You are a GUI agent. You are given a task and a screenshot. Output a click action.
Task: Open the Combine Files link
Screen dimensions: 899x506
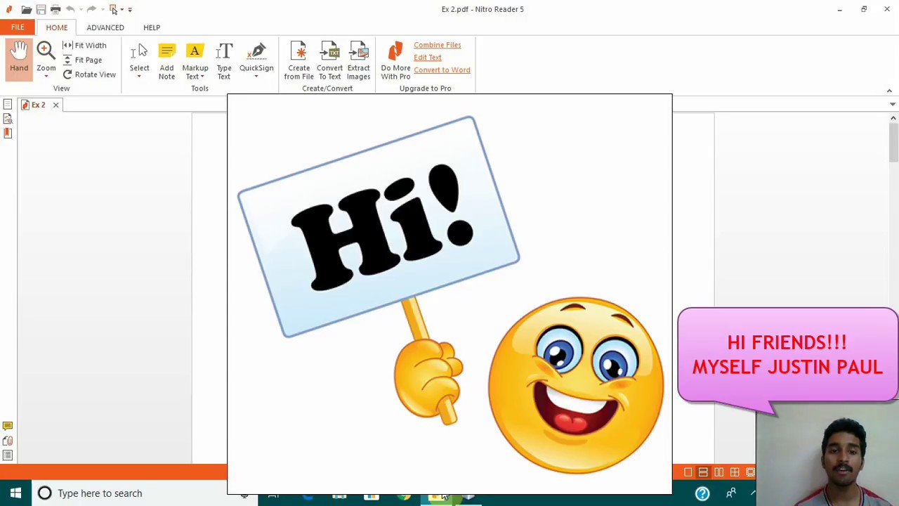tap(437, 45)
